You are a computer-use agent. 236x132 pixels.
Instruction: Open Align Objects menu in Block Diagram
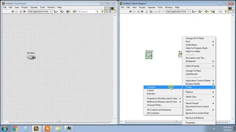[x=194, y=11]
